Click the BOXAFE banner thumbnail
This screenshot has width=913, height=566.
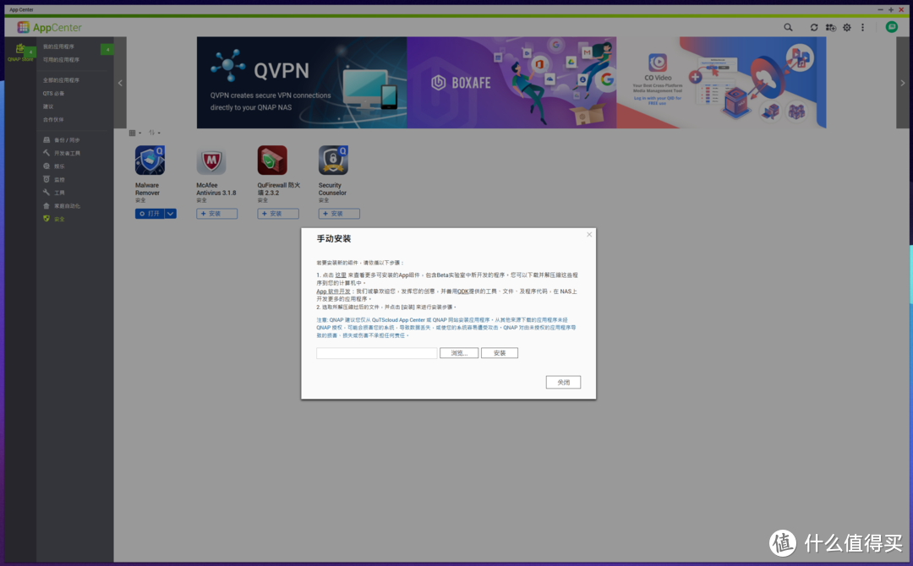pos(511,83)
